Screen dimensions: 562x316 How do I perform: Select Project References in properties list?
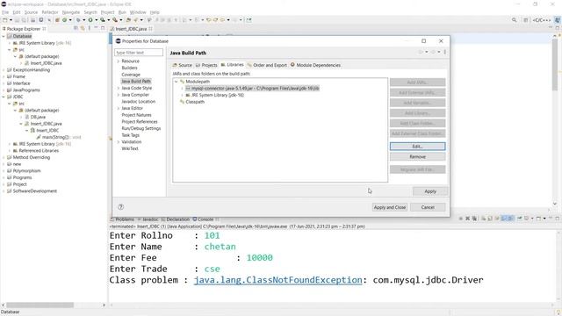pyautogui.click(x=140, y=122)
